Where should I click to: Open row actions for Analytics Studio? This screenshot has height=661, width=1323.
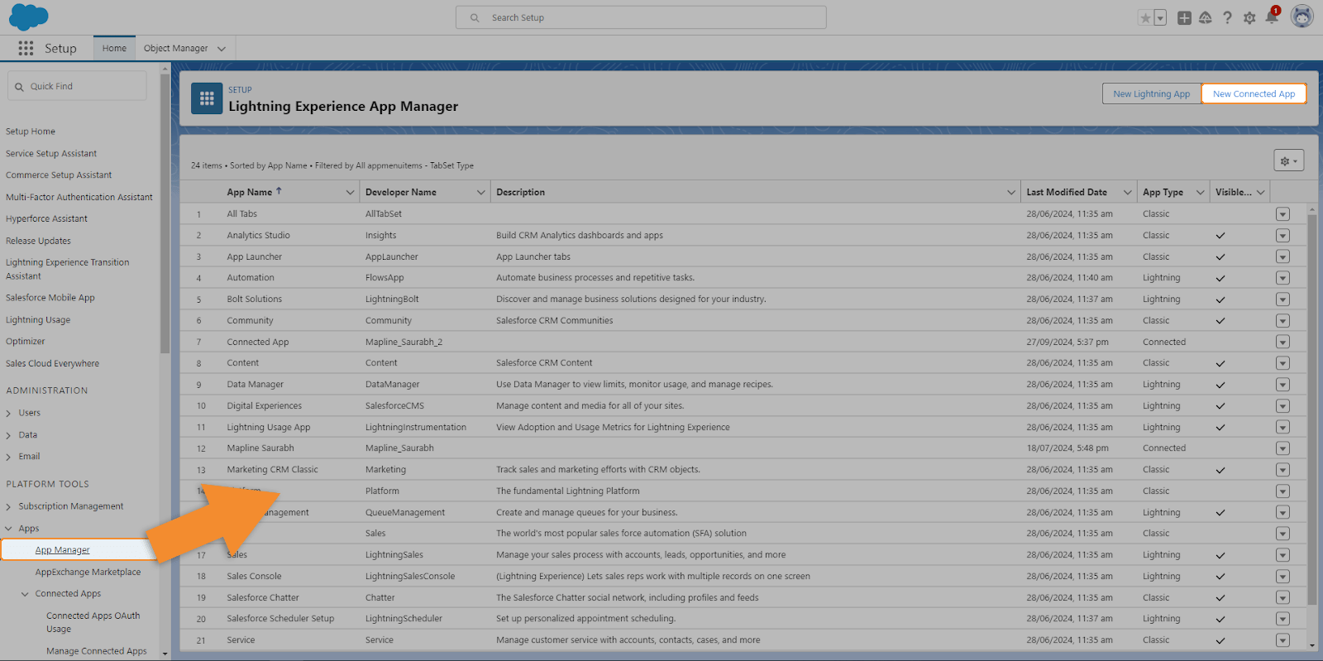(x=1282, y=236)
